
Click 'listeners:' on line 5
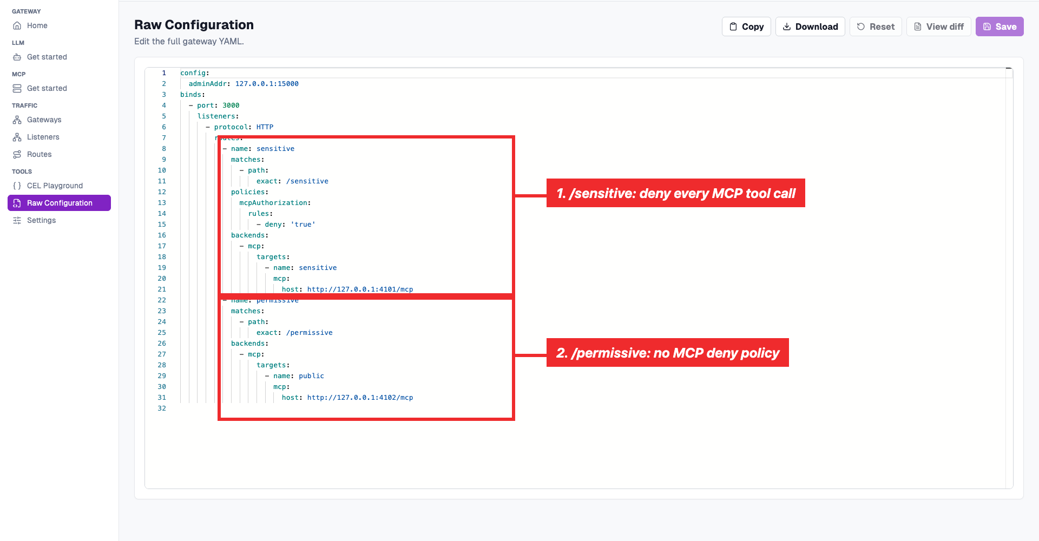(218, 116)
